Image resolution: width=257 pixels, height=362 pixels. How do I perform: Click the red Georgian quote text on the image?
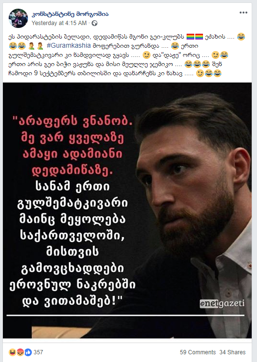tap(73, 146)
